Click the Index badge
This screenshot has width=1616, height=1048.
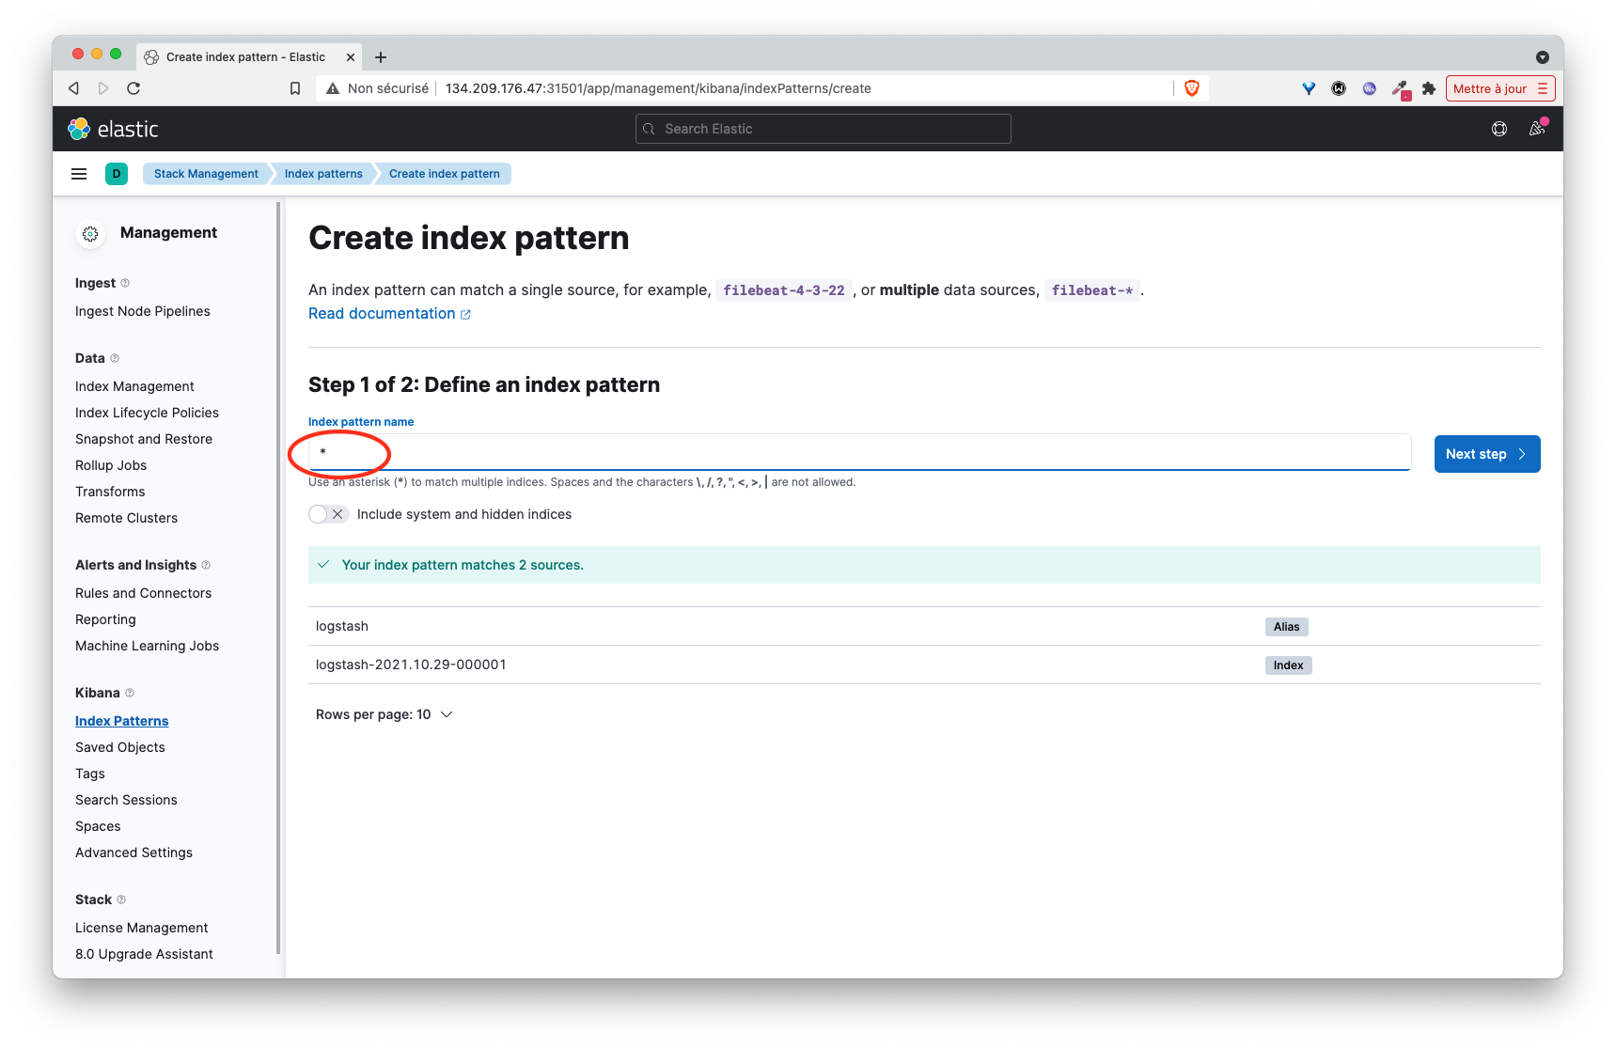pos(1288,665)
